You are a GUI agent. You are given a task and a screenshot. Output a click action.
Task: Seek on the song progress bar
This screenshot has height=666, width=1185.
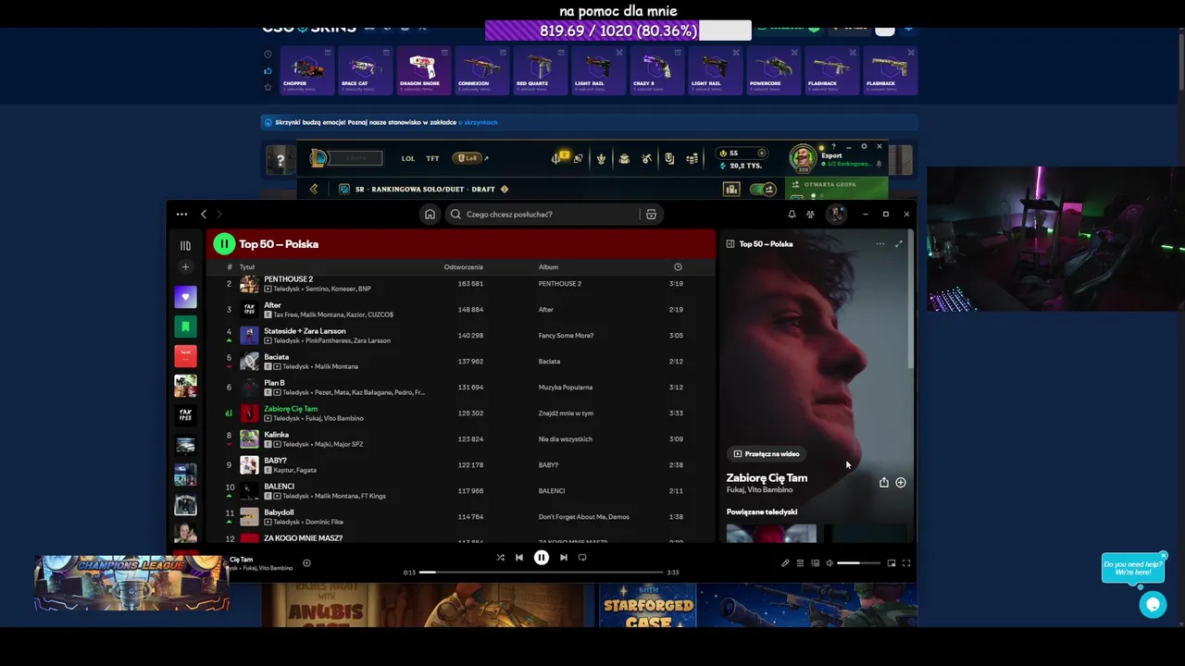tap(541, 573)
